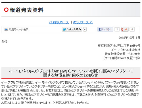
Task: View the tweet count bubble showing 4
Action: pos(85,29)
